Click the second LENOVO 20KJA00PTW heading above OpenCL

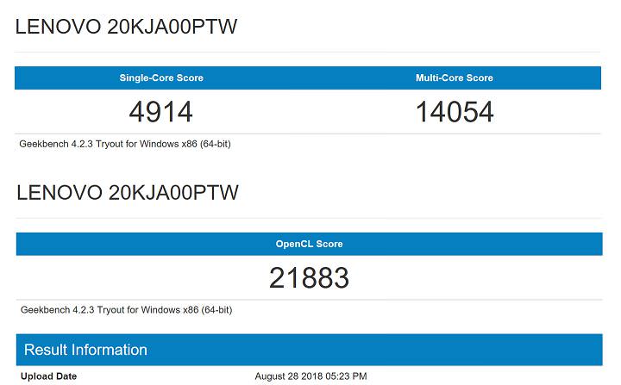[127, 193]
